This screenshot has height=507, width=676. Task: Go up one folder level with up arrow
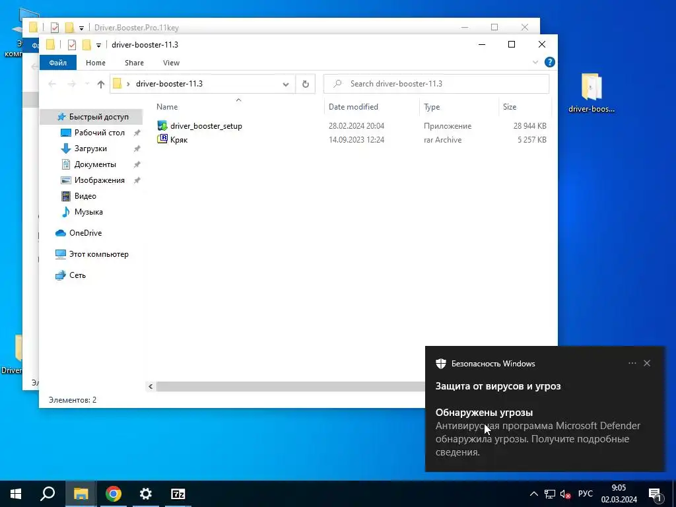[x=101, y=84]
